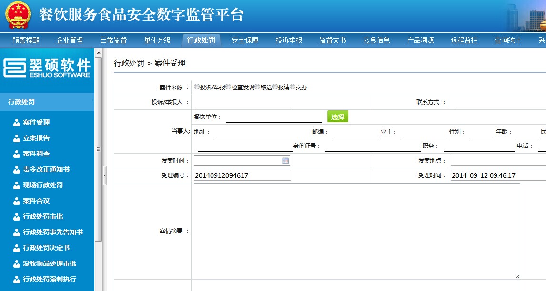Click the 受理编号 input field
546x291 pixels.
[242, 175]
